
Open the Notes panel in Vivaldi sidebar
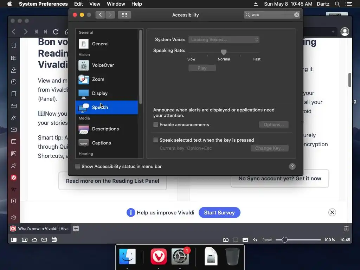[x=14, y=94]
